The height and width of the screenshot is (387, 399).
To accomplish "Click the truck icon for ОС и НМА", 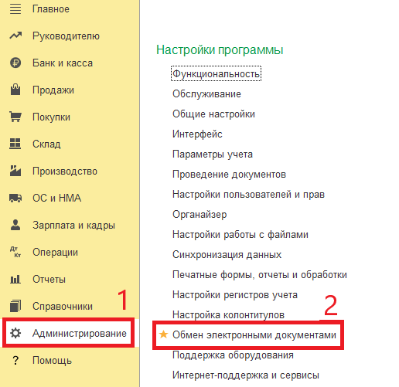I will [x=15, y=198].
